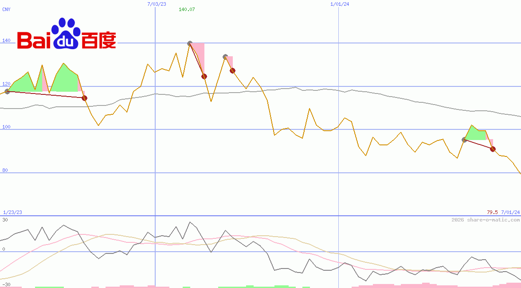This screenshot has height=288, width=521.
Task: Click the 1/23/23 start date label
Action: 12,212
